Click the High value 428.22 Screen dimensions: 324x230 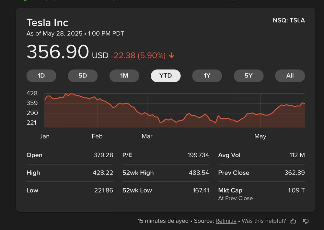(103, 173)
